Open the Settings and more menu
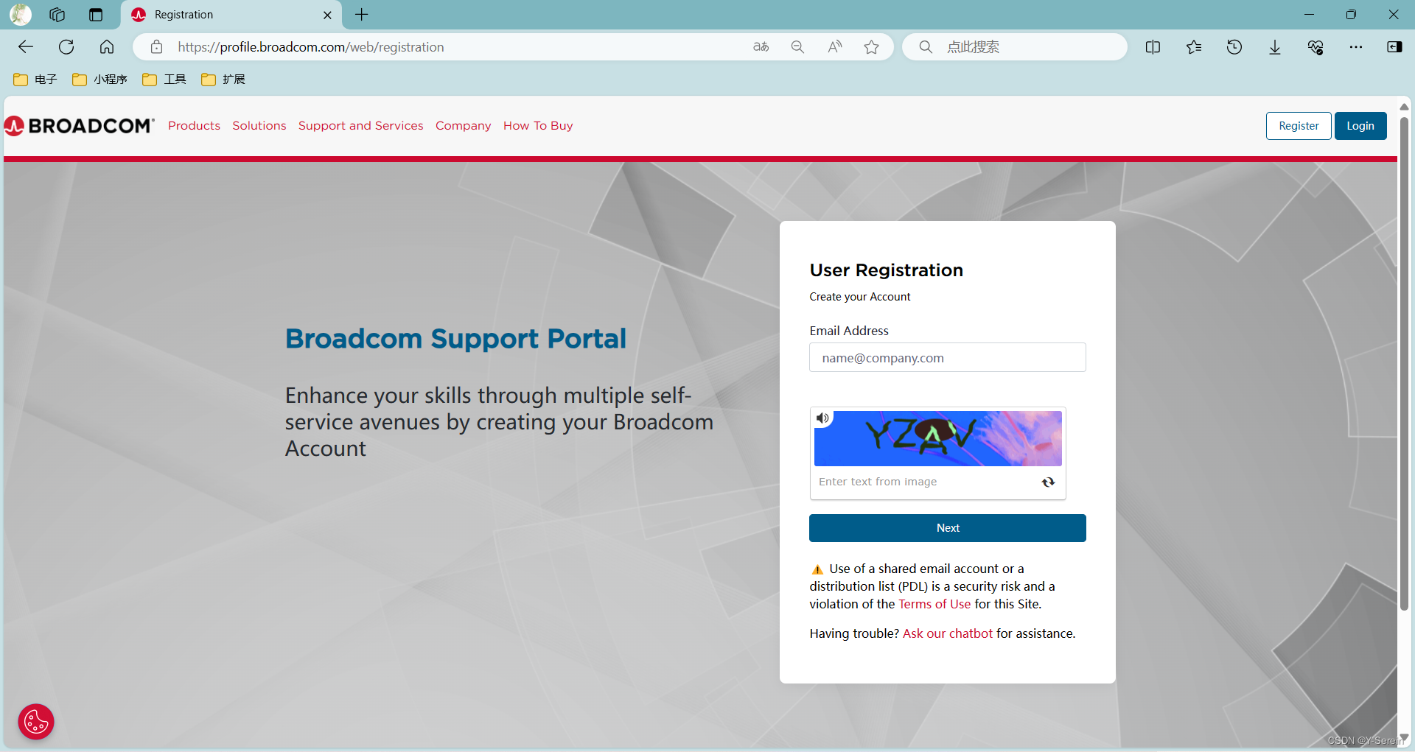1415x752 pixels. click(1357, 46)
